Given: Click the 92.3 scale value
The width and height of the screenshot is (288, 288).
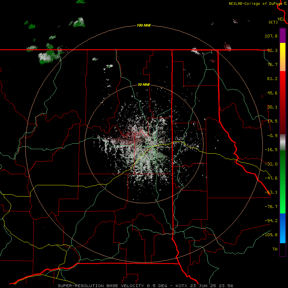Looking at the screenshot, I should (272, 50).
